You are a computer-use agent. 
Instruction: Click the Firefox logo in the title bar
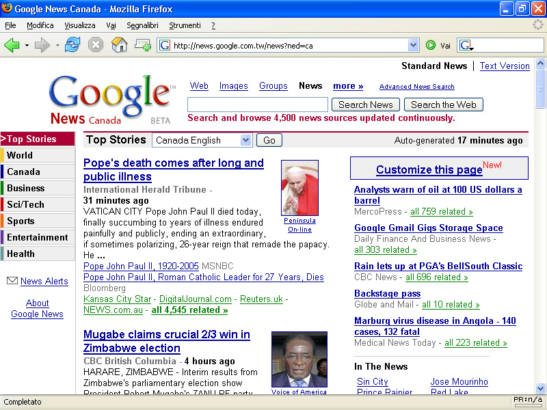point(7,8)
